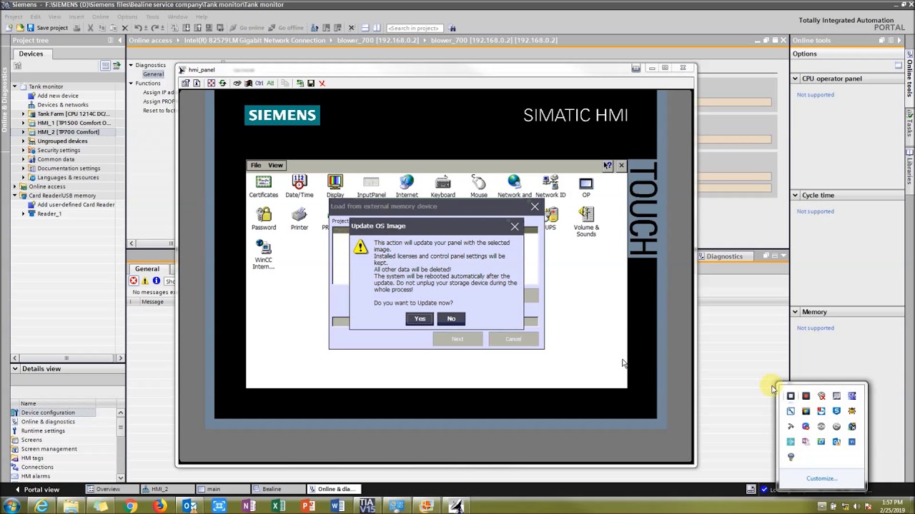Collapse the Diagnostics section in the function tree
This screenshot has width=915, height=514.
point(131,65)
